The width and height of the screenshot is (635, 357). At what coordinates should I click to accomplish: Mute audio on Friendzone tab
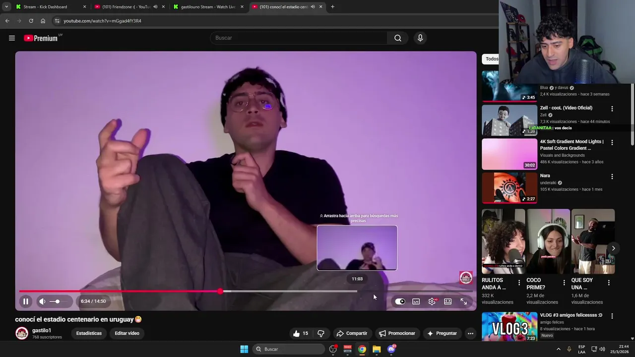(155, 7)
